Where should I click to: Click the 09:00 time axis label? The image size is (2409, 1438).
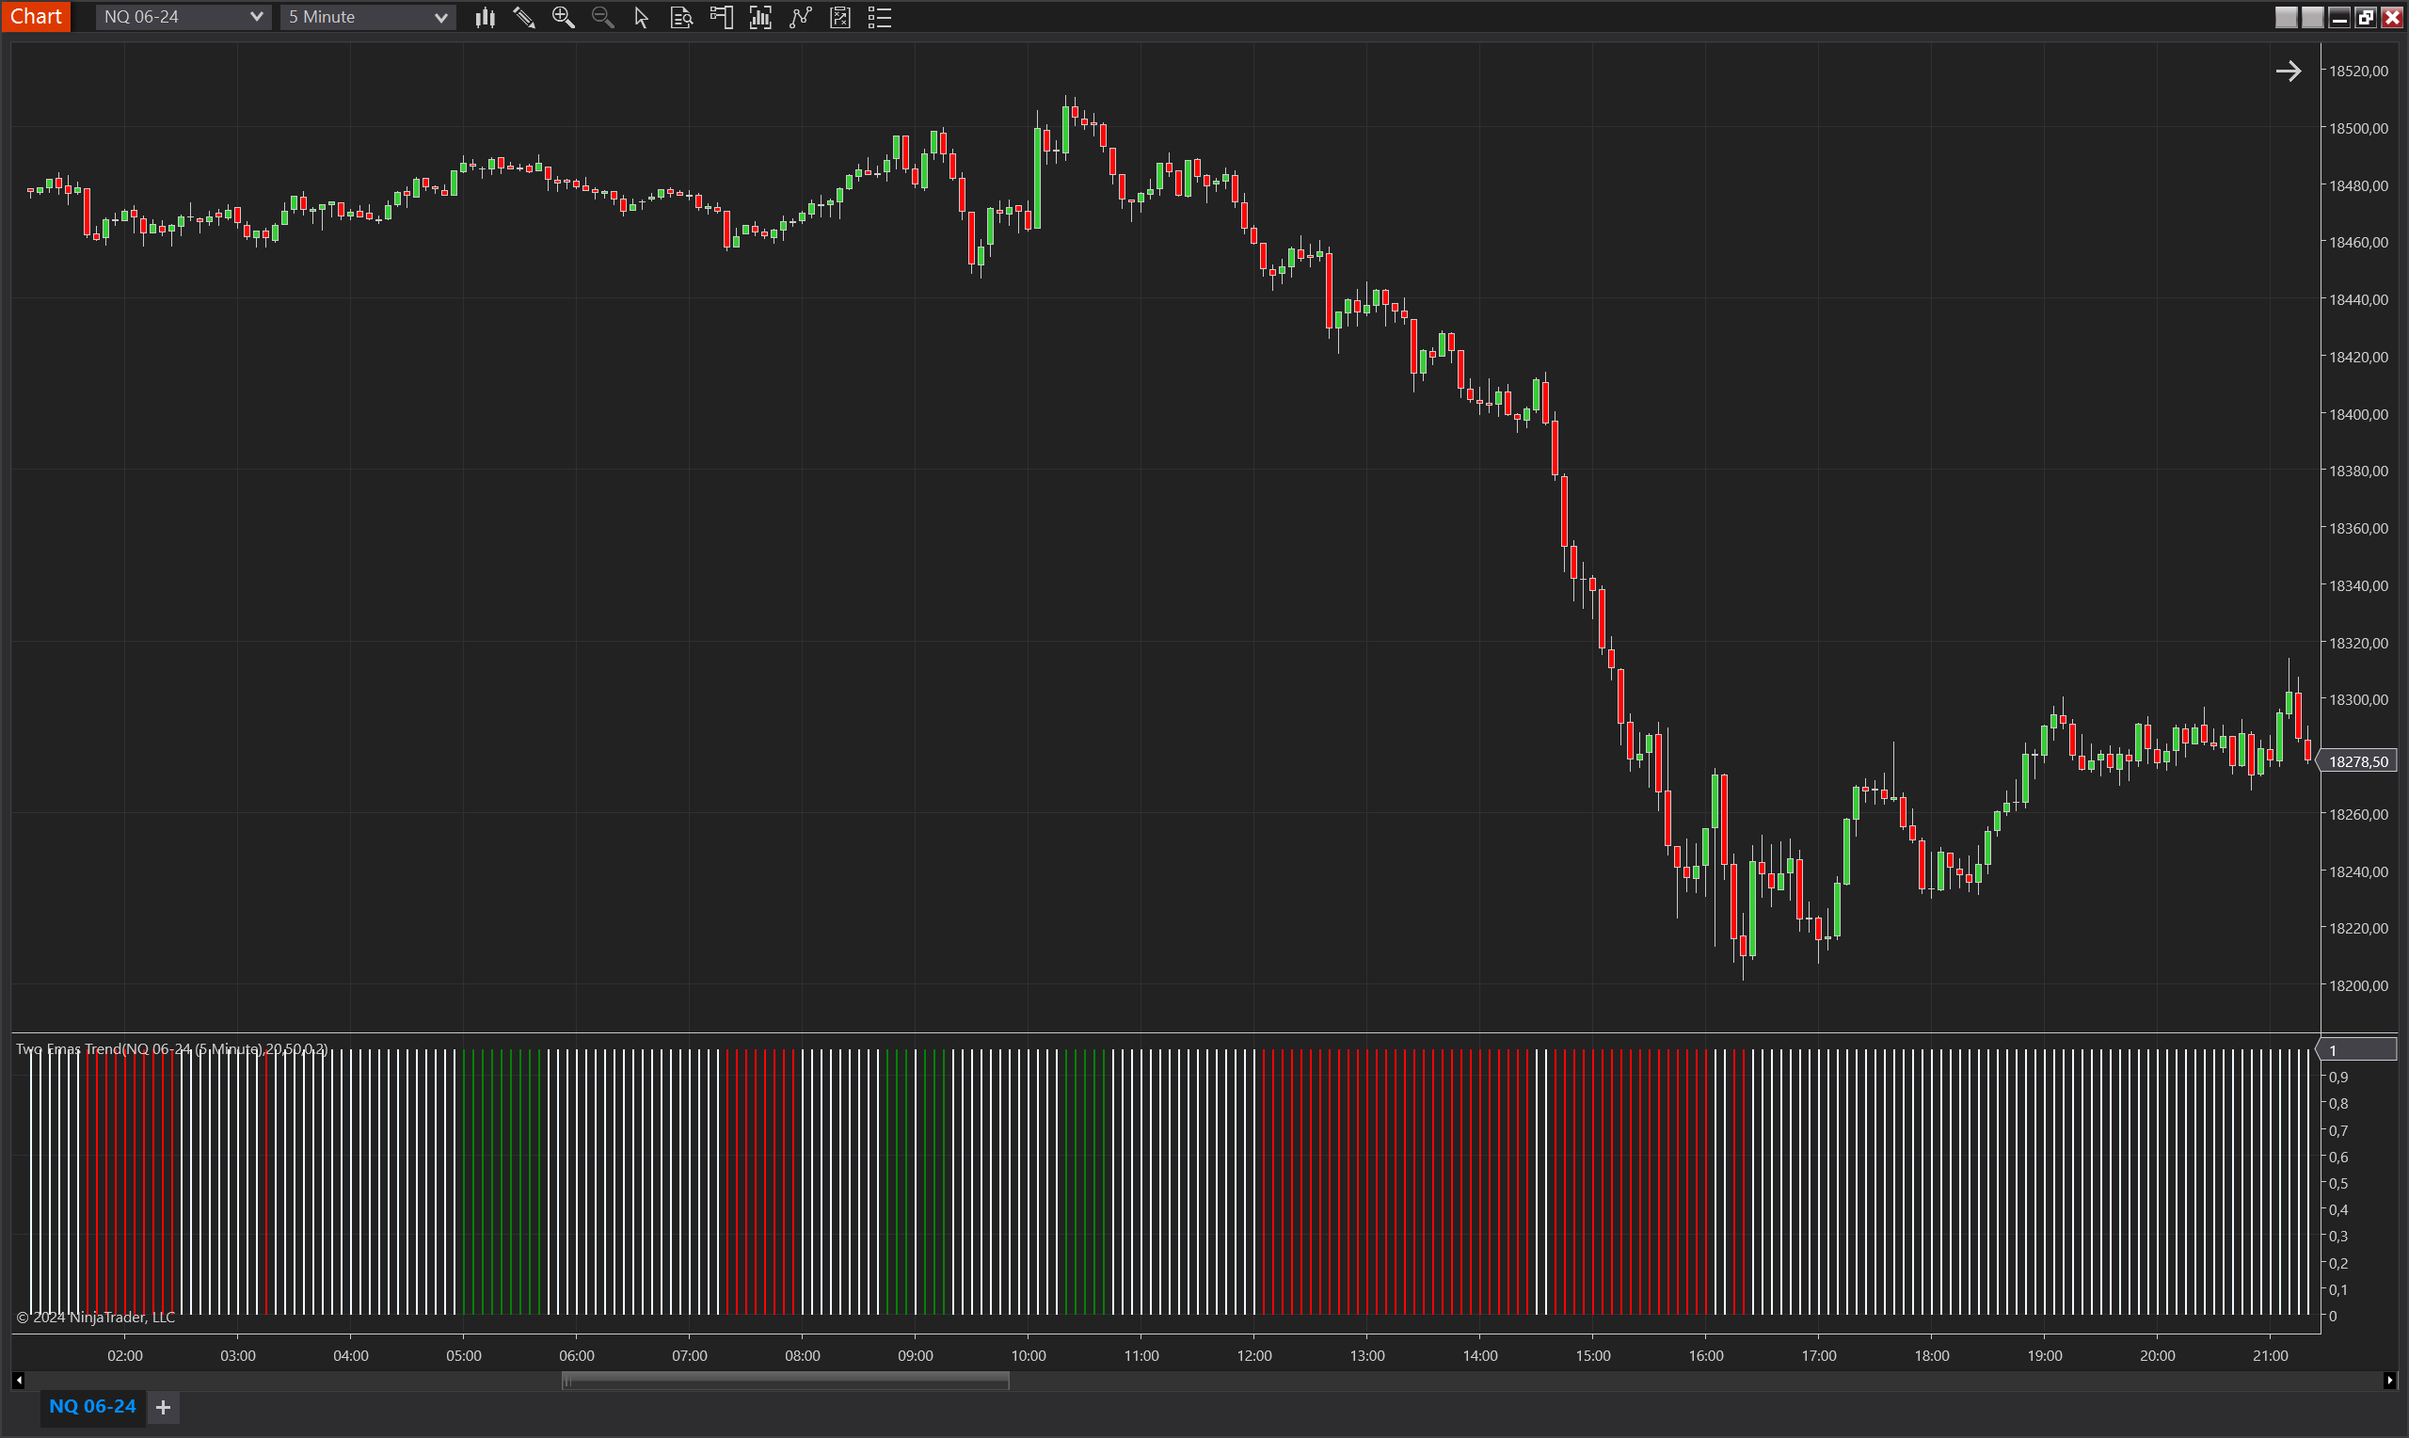pyautogui.click(x=916, y=1355)
